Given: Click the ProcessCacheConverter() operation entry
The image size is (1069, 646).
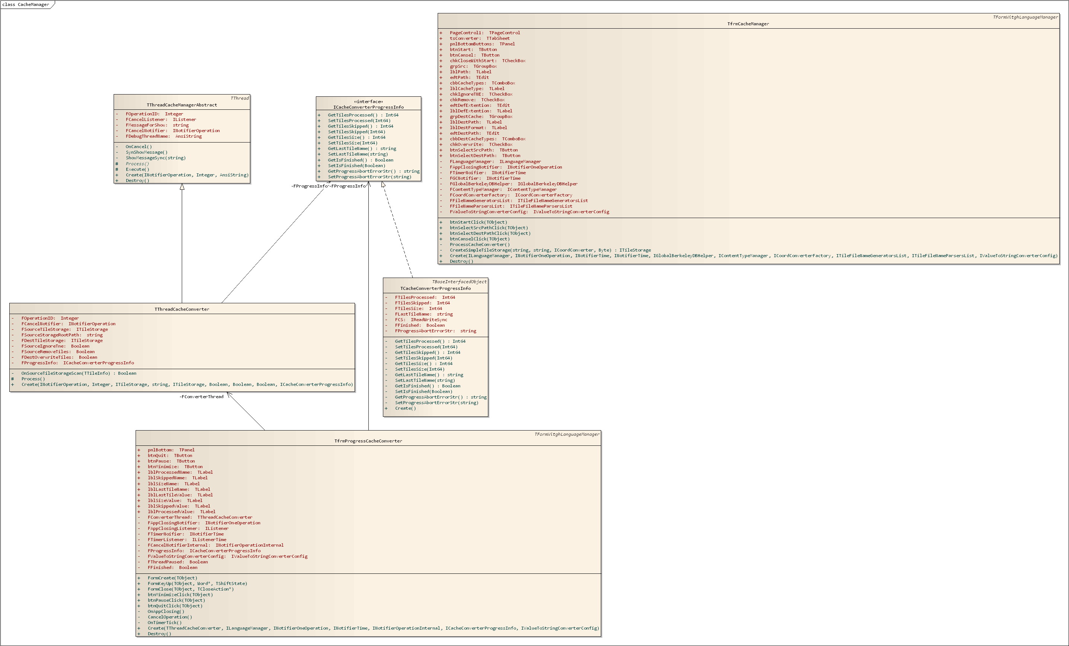Looking at the screenshot, I should 479,244.
